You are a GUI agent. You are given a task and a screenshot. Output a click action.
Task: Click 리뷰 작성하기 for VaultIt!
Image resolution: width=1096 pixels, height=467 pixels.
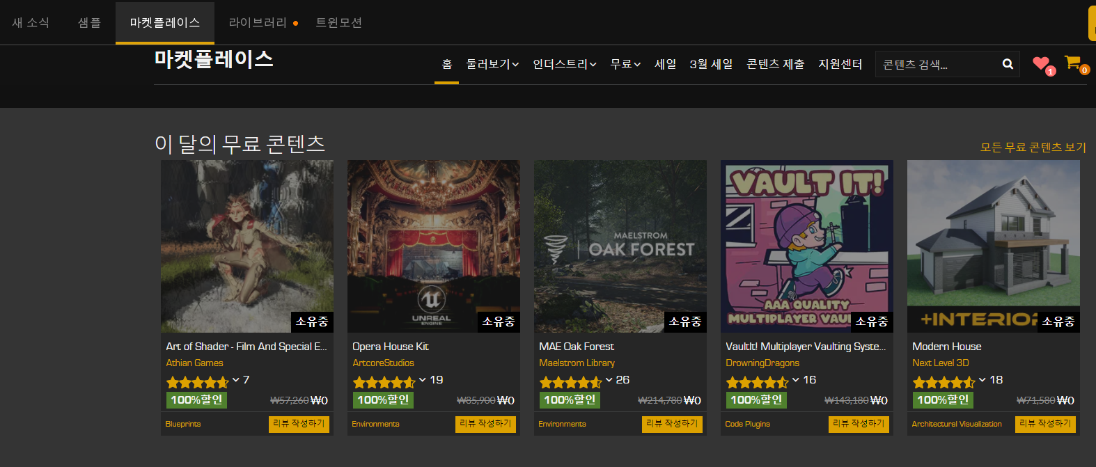pos(859,424)
